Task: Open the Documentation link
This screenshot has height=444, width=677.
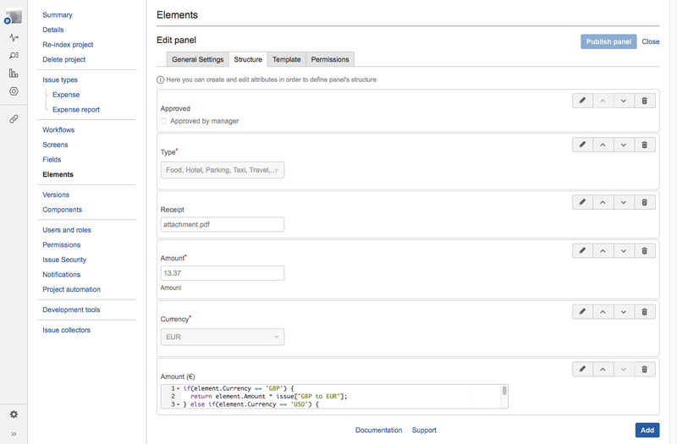Action: pyautogui.click(x=378, y=430)
